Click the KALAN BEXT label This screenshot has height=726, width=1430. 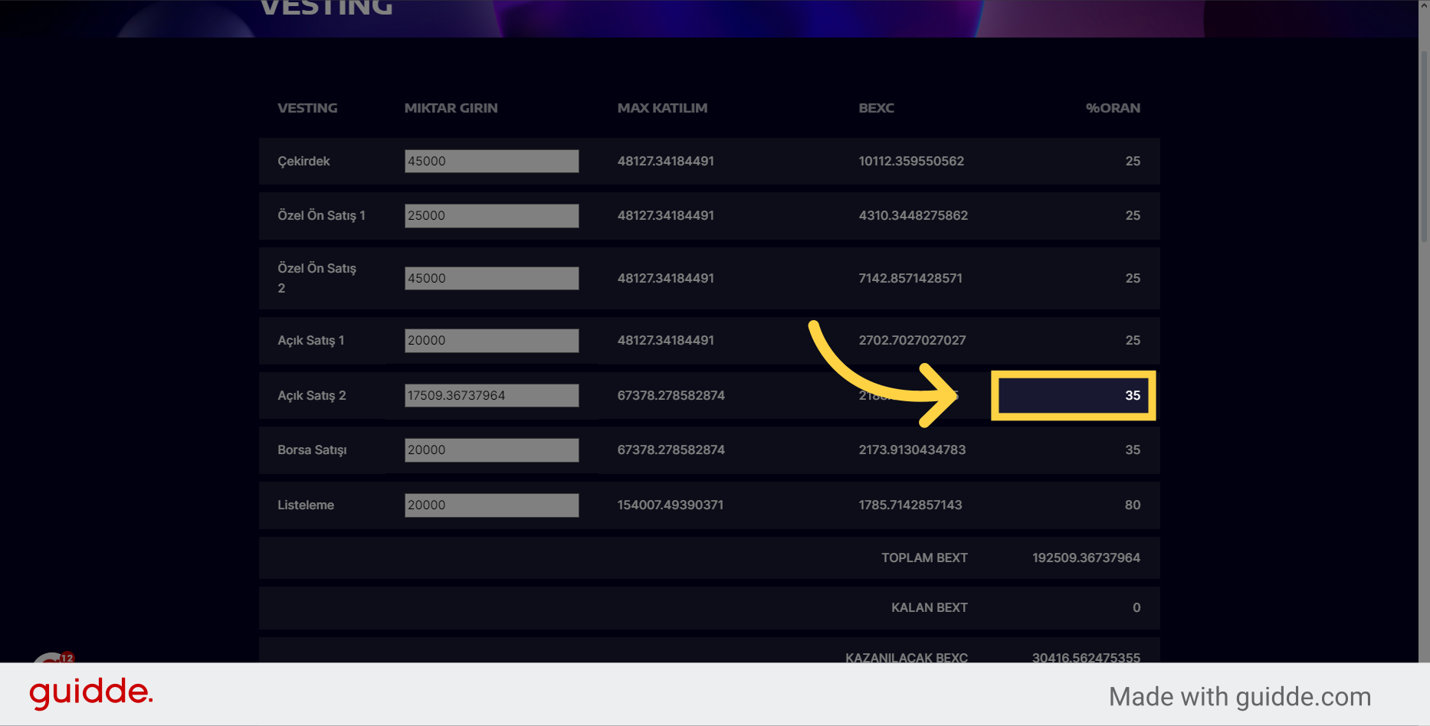pos(930,607)
